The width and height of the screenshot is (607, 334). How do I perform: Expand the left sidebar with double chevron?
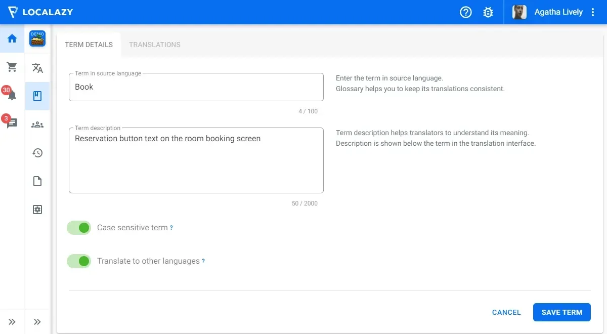[x=12, y=322]
